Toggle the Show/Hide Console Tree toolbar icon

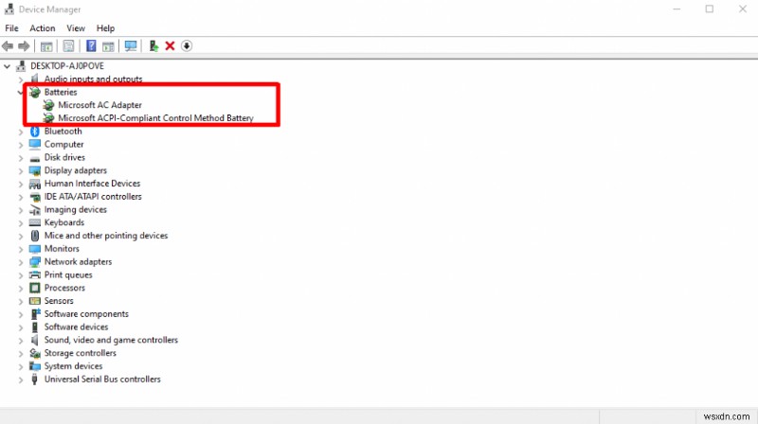[x=46, y=46]
